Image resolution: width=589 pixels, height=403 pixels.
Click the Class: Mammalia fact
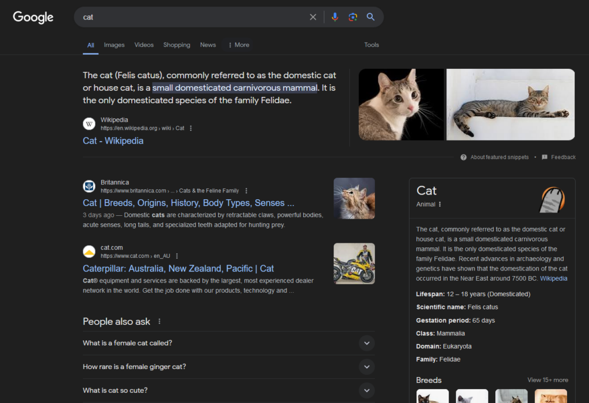click(x=440, y=334)
